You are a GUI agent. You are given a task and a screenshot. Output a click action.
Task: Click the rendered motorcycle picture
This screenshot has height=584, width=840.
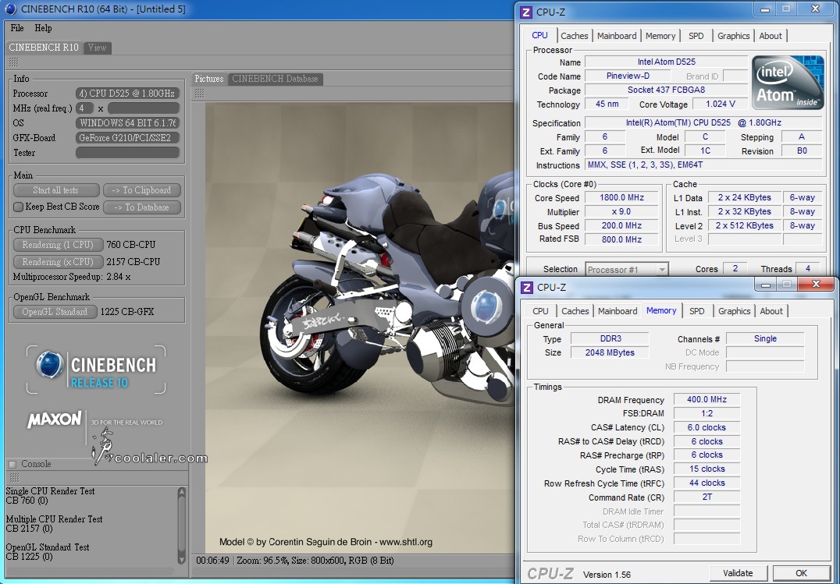click(x=359, y=327)
